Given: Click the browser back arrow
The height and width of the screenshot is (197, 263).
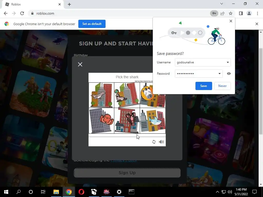Looking at the screenshot, I should click(x=6, y=13).
